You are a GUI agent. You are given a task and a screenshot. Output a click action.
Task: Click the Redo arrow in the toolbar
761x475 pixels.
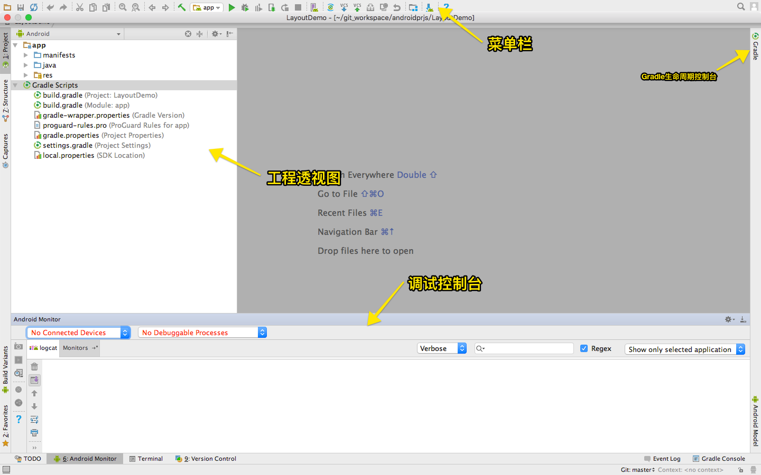click(x=63, y=7)
